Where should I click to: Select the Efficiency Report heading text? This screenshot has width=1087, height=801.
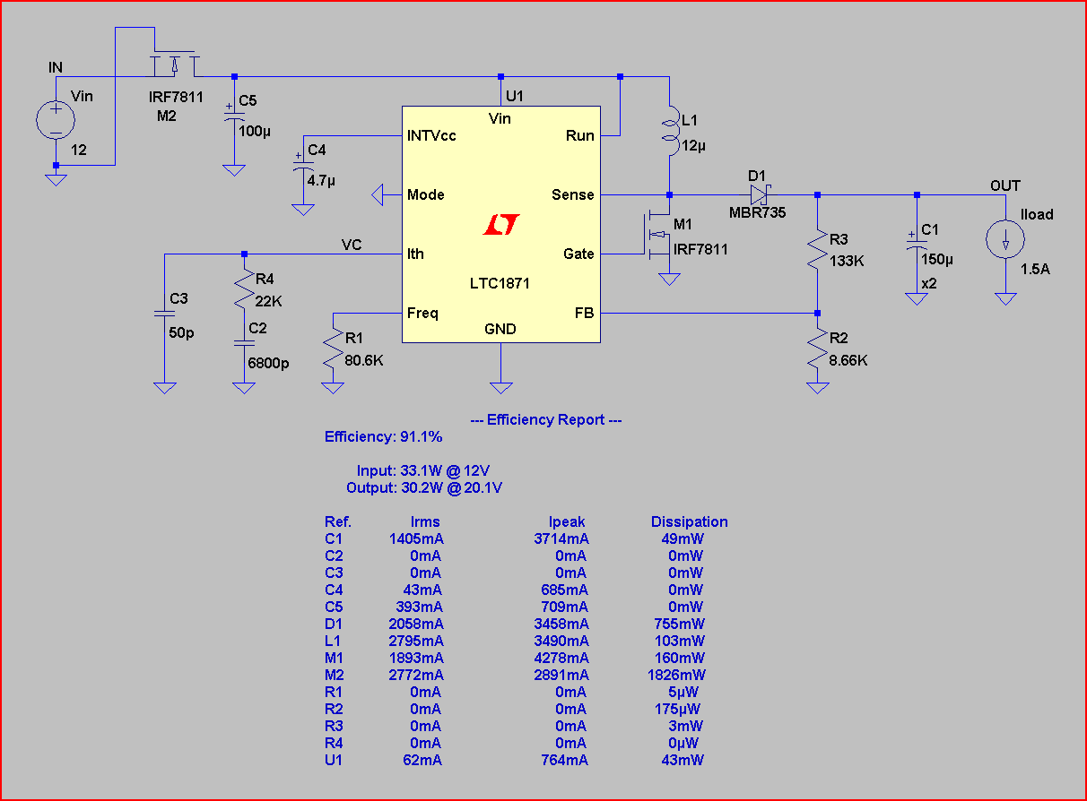coord(545,419)
